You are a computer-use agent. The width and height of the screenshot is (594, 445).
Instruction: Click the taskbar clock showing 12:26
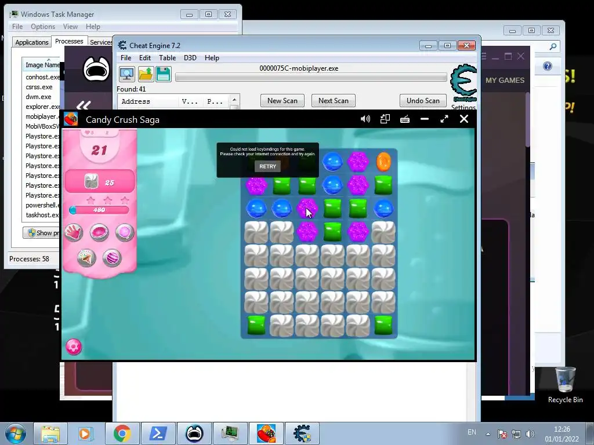[562, 433]
